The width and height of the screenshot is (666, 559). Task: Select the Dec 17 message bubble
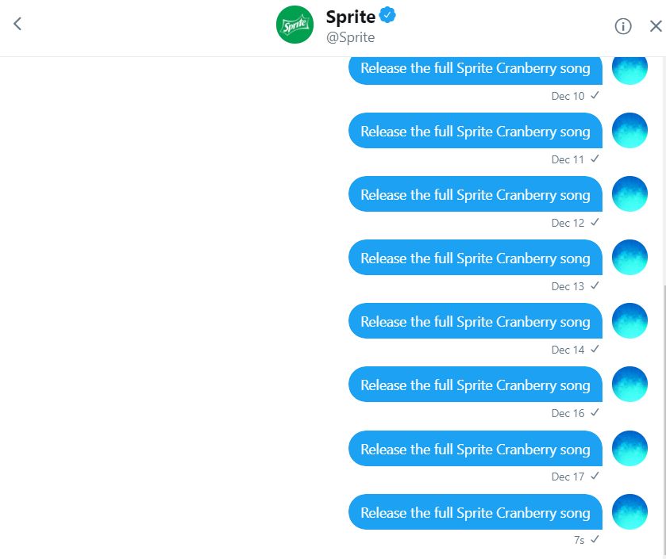[475, 449]
